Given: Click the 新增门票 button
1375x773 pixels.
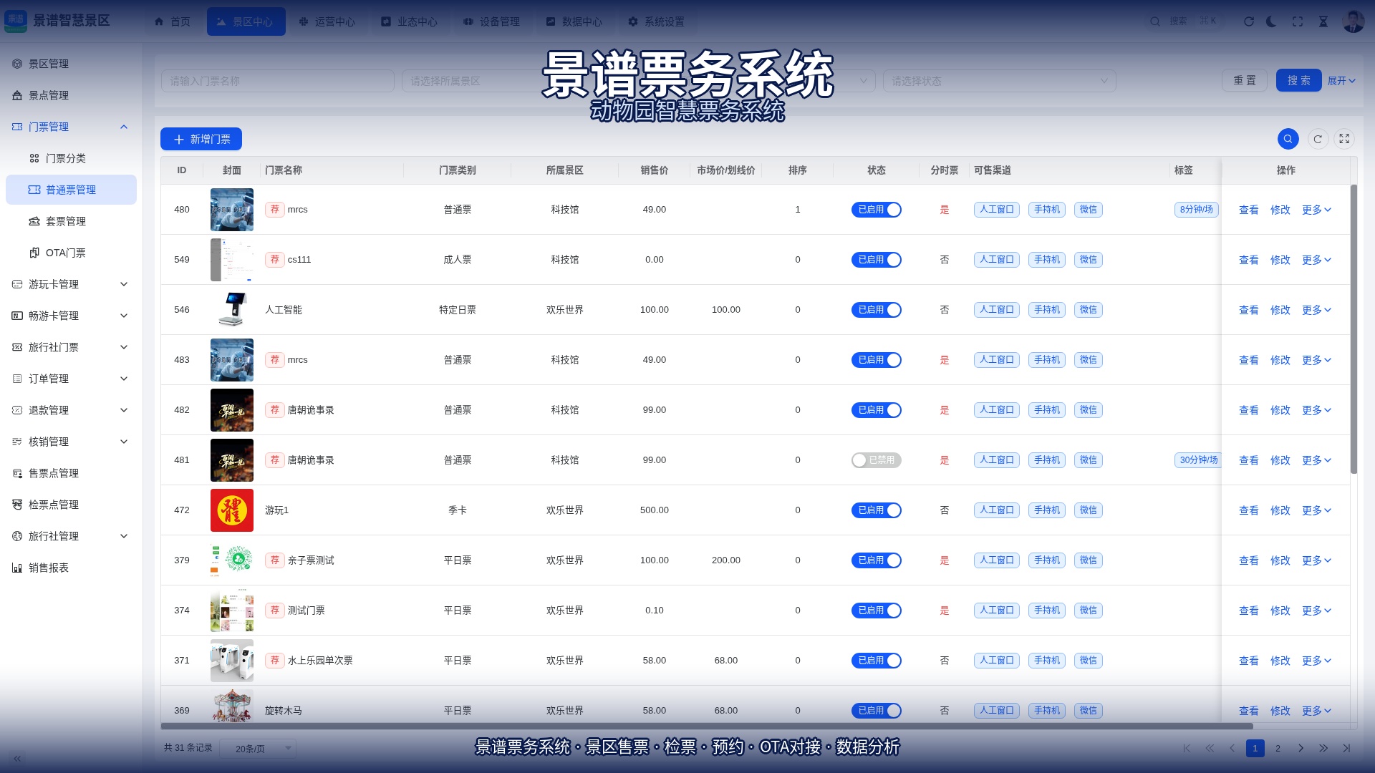Looking at the screenshot, I should click(201, 139).
